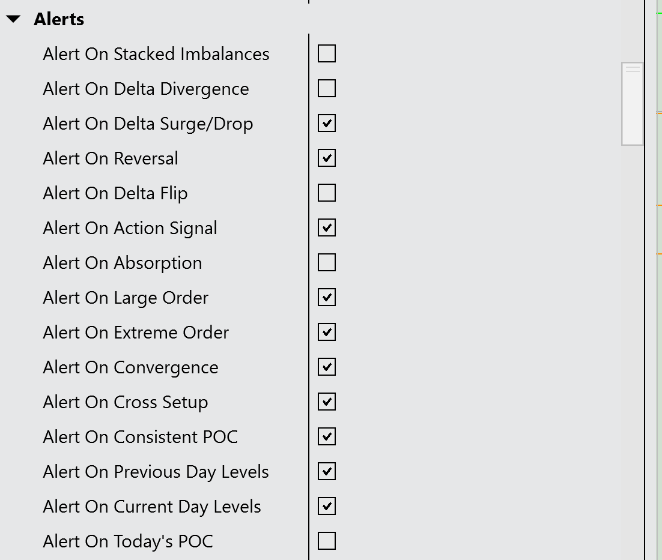Uncheck Alert On Reversal

point(327,158)
